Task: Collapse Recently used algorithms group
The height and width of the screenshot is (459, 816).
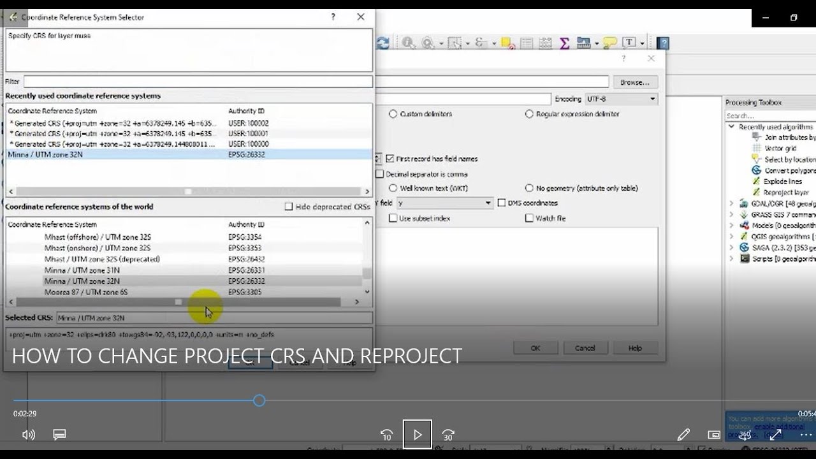Action: pyautogui.click(x=731, y=127)
